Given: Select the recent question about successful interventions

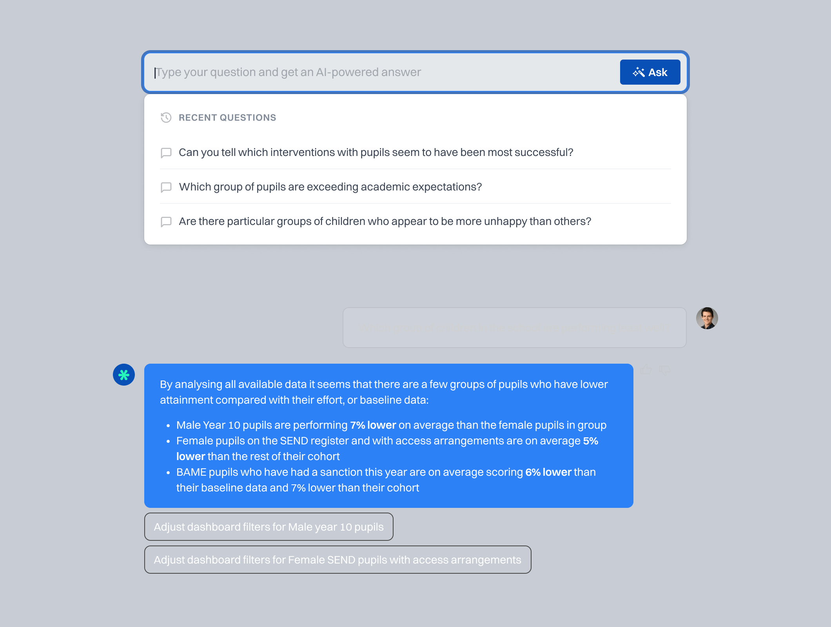Looking at the screenshot, I should point(376,152).
